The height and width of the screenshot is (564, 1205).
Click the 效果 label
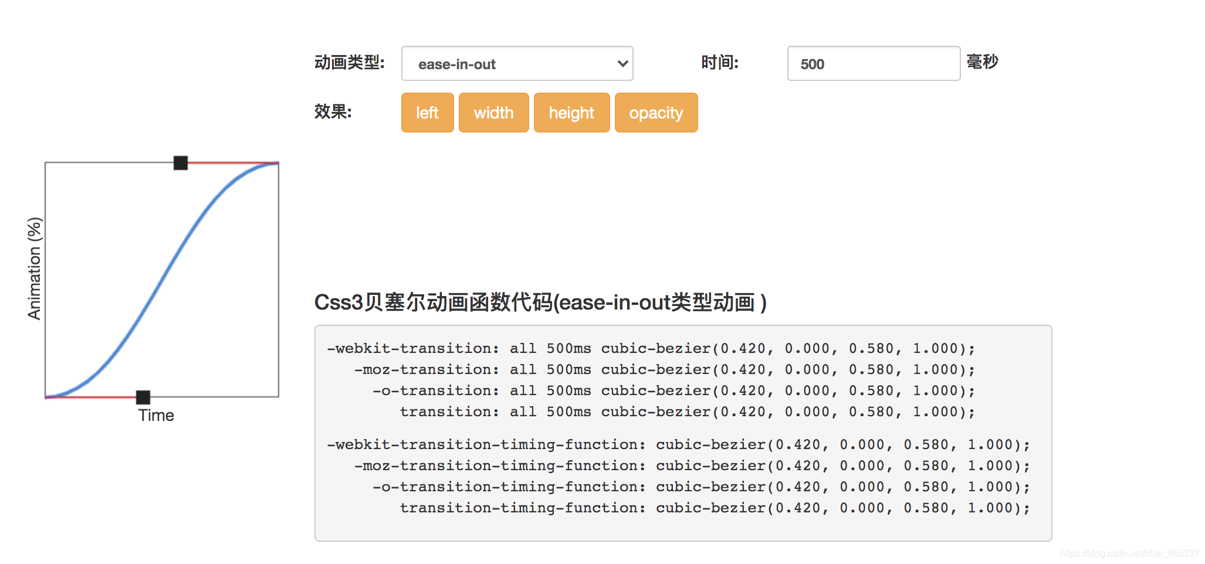(333, 111)
